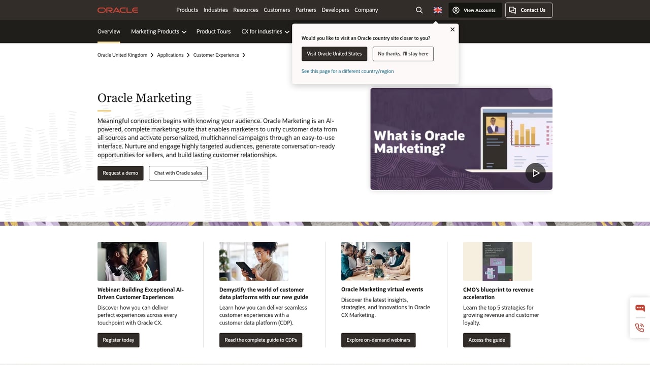Expand the Marketing Products dropdown

pyautogui.click(x=158, y=31)
